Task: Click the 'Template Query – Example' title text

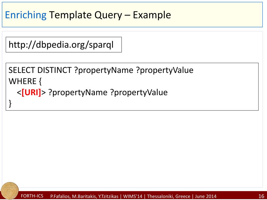Action: tap(110, 15)
